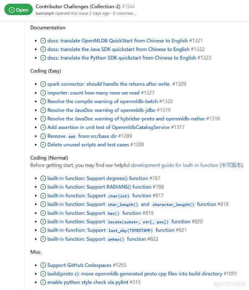
Task: Open the Remove set from src/base dir issue
Action: pos(82,136)
